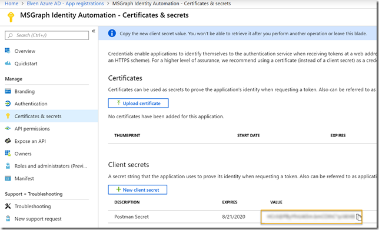379x230 pixels.
Task: Click the key icon beside Certificates & secrets
Action: tap(8, 116)
